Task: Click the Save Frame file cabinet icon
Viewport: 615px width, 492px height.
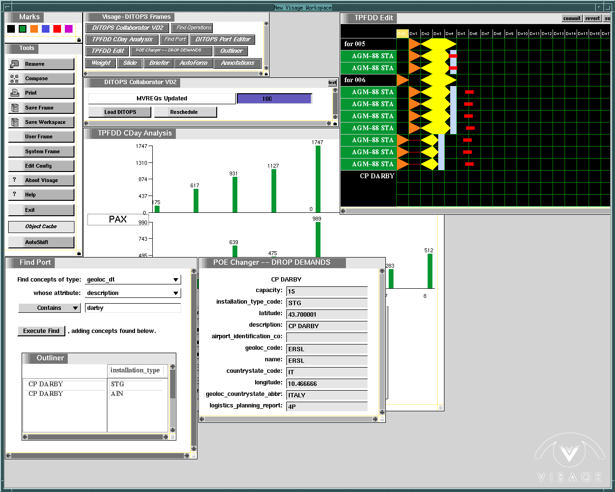Action: pos(14,108)
